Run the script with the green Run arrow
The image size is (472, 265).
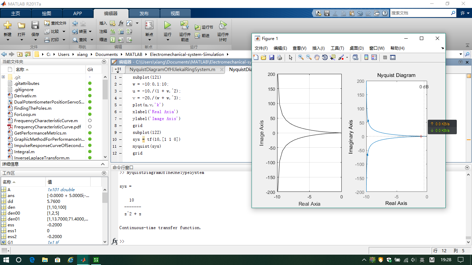point(168,25)
